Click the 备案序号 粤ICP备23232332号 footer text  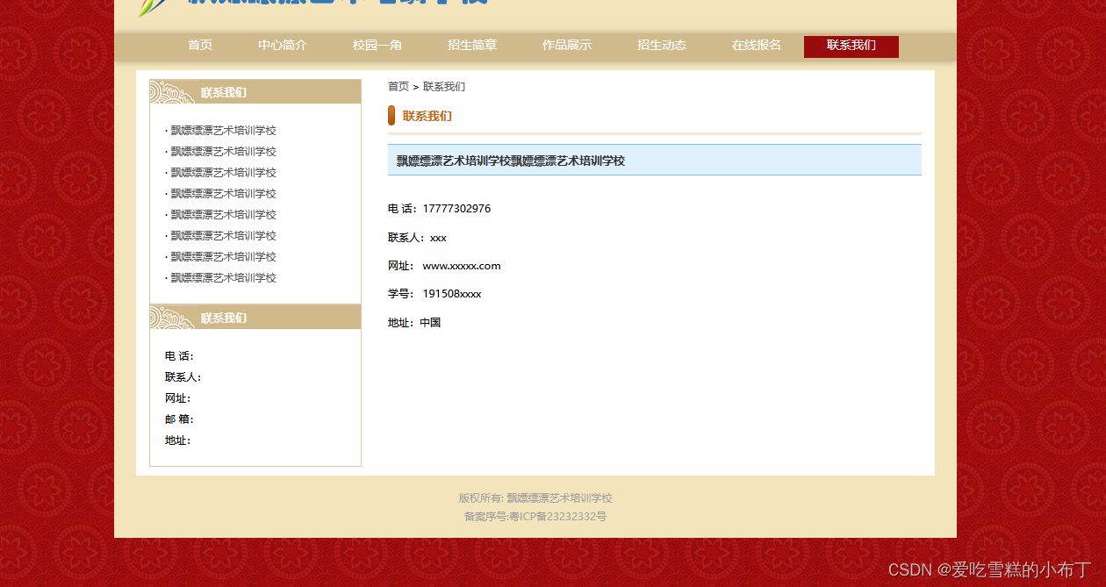click(x=535, y=517)
